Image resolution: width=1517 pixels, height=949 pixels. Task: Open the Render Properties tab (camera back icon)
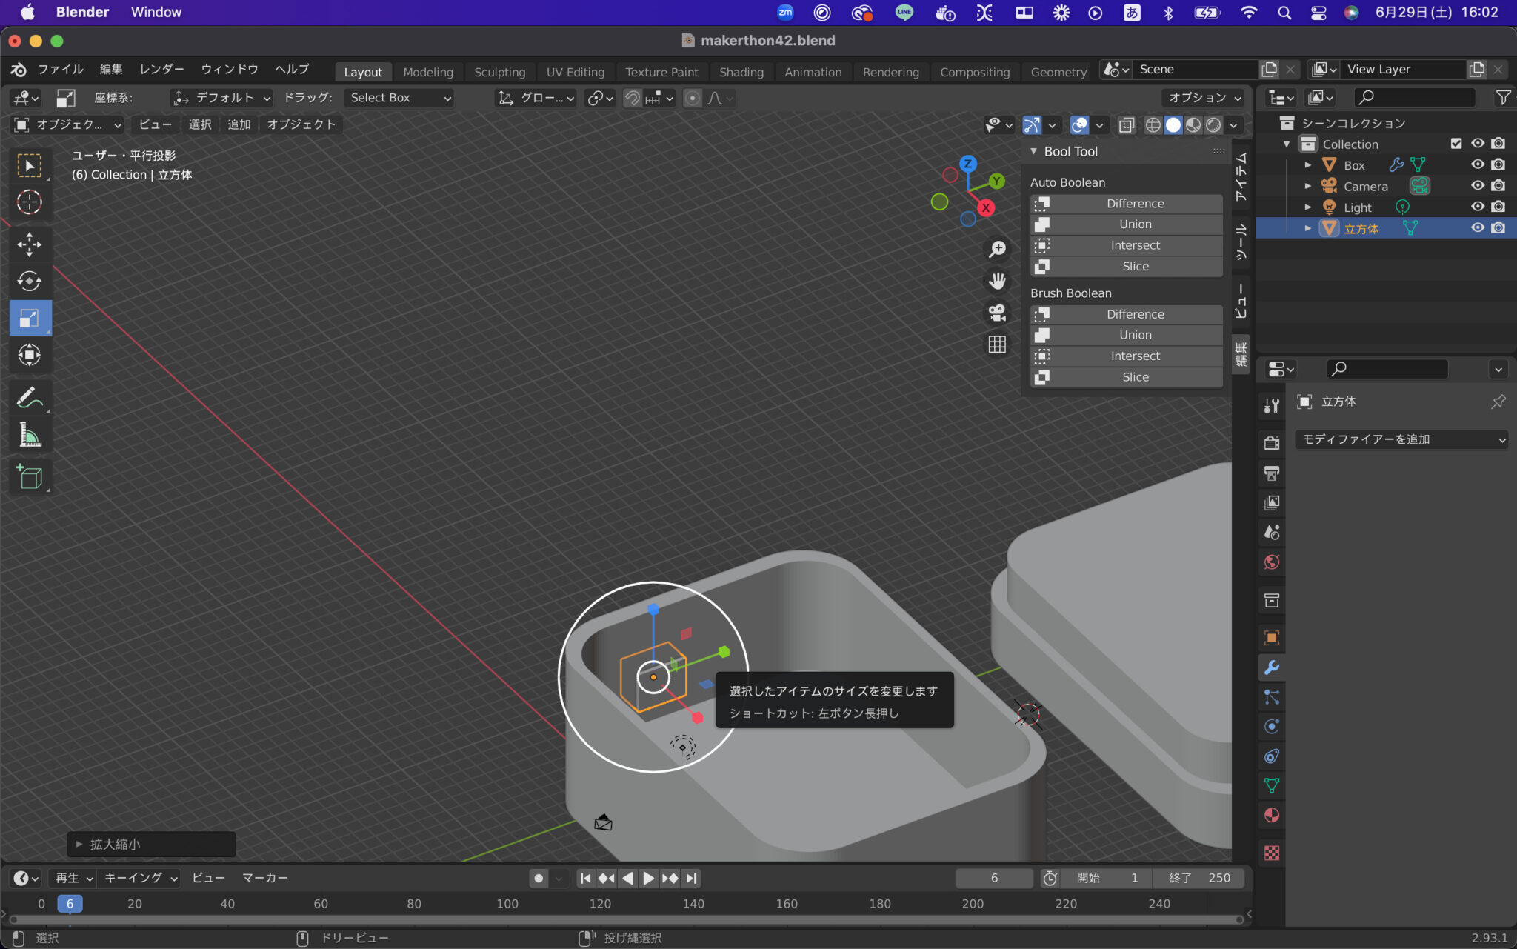point(1272,443)
